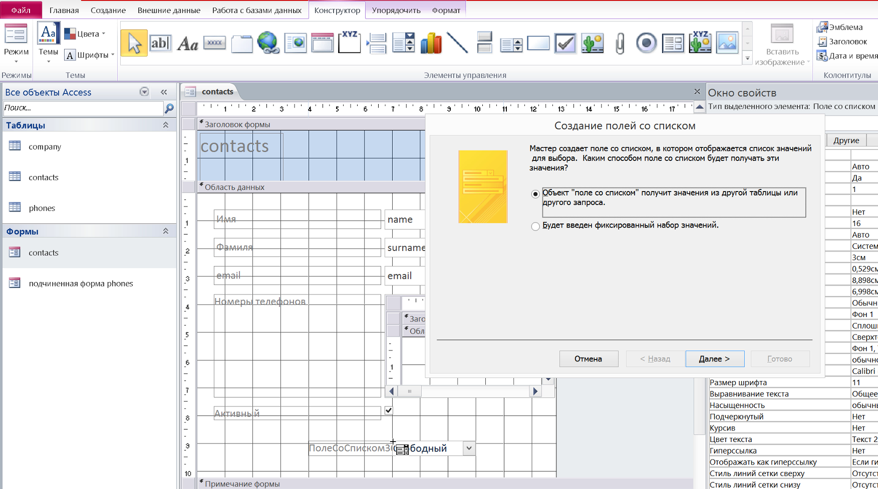
Task: Choose the fixed set of values option
Action: [x=535, y=226]
